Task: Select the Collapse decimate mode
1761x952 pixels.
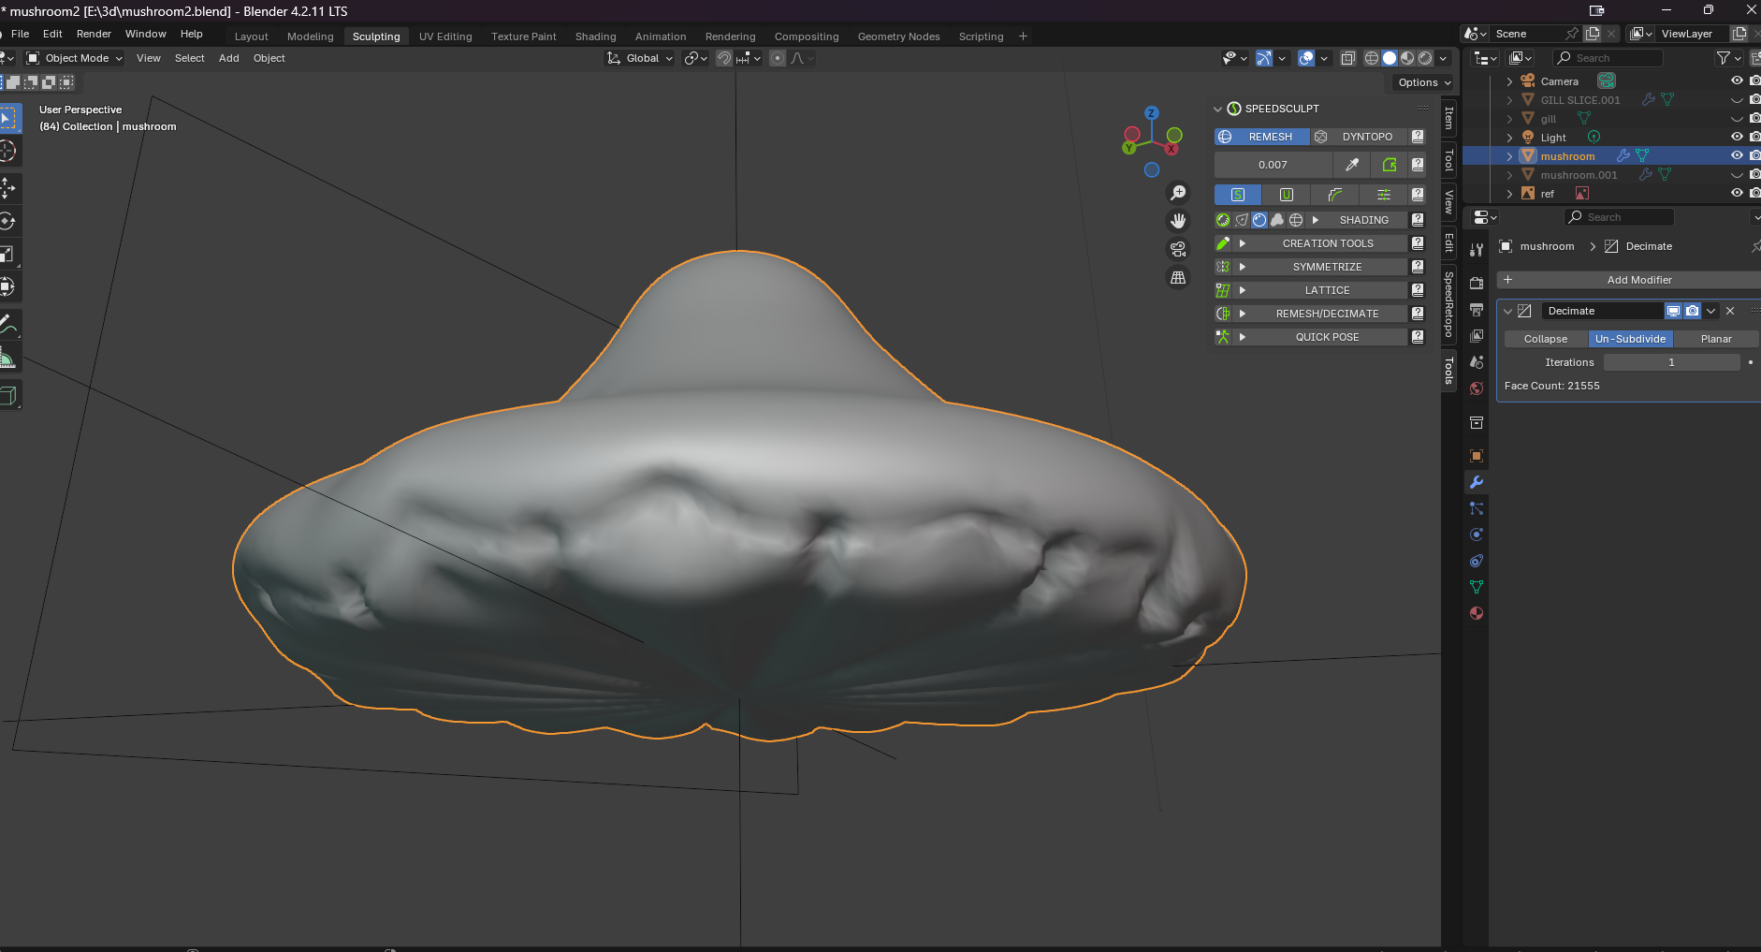Action: pyautogui.click(x=1546, y=339)
